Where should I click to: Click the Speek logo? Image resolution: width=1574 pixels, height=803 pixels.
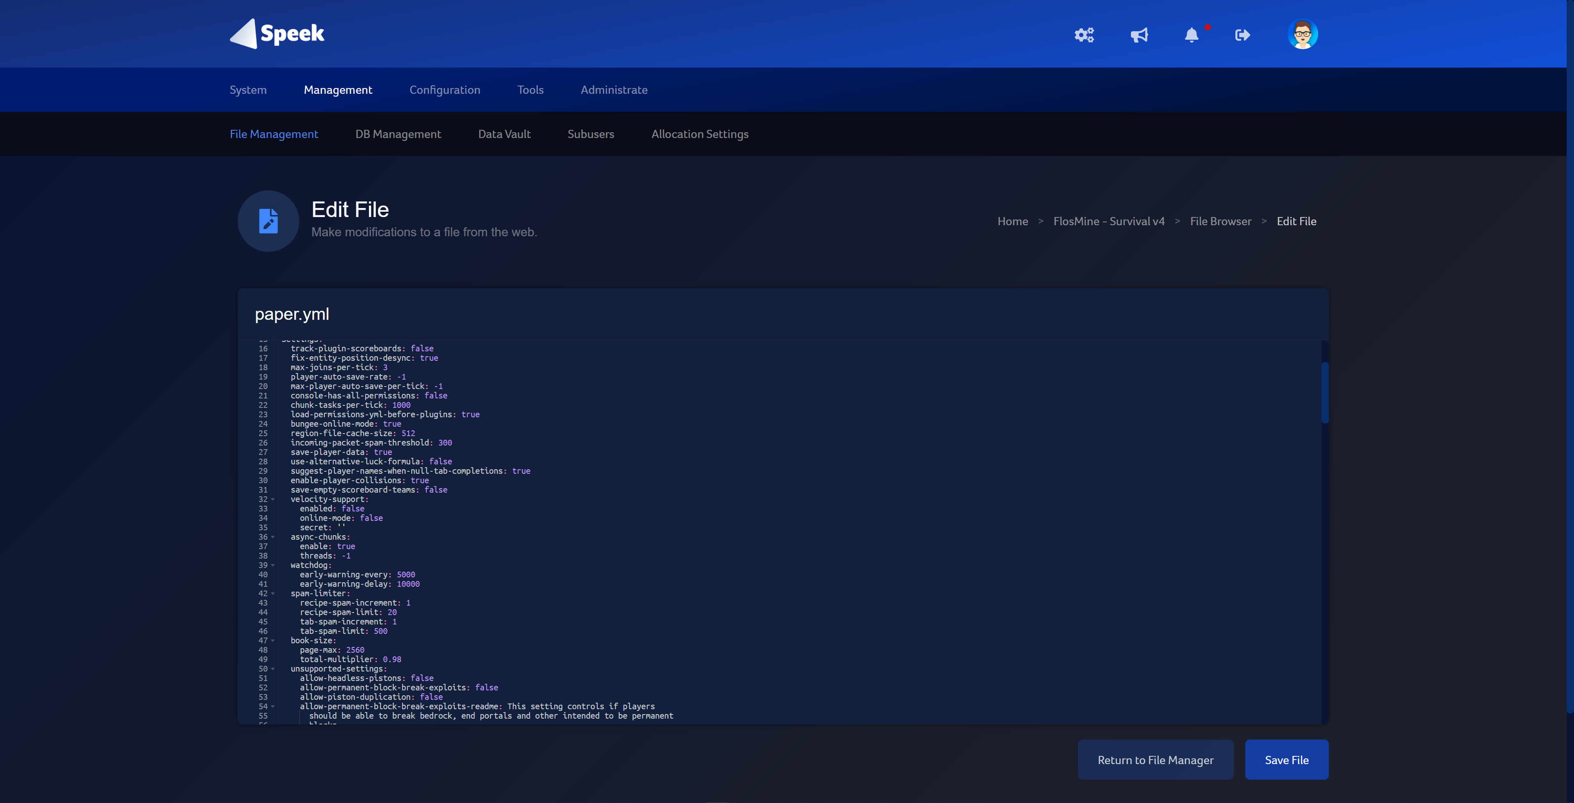coord(277,34)
